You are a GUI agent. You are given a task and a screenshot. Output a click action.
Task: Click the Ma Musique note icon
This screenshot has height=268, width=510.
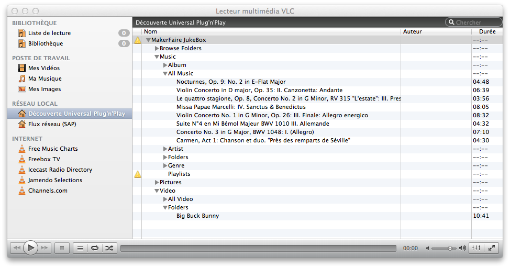point(21,79)
